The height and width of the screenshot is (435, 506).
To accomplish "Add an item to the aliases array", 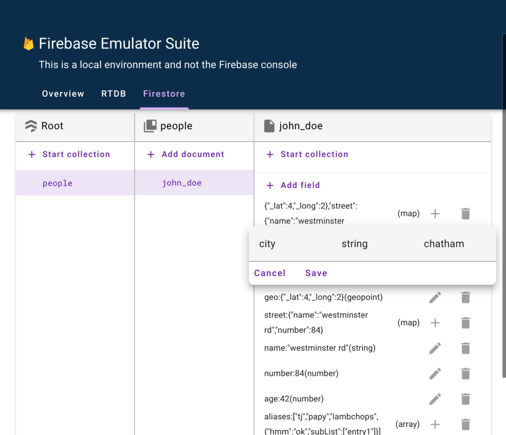I will click(435, 424).
